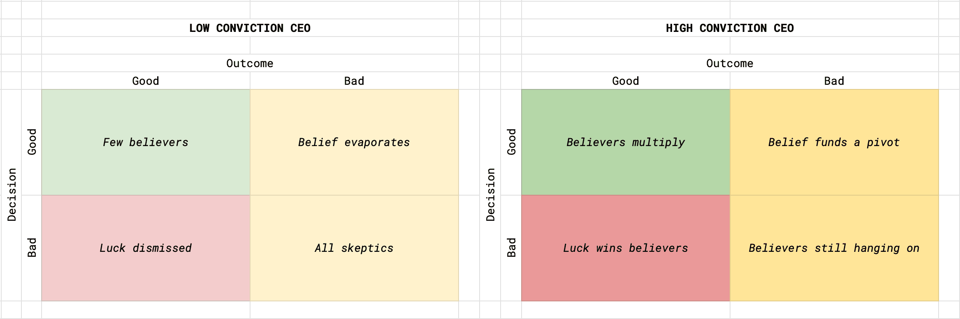960x319 pixels.
Task: Select the "Belief funds a pivot" cell
Action: (834, 142)
